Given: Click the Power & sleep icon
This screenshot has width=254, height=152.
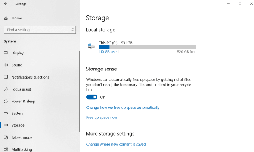Looking at the screenshot, I should [6, 101].
